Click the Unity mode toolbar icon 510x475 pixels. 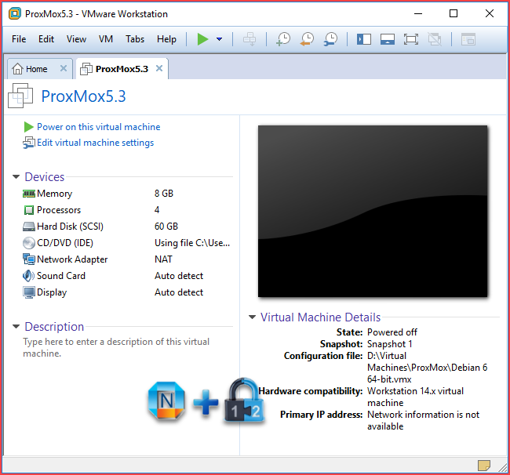(x=435, y=39)
